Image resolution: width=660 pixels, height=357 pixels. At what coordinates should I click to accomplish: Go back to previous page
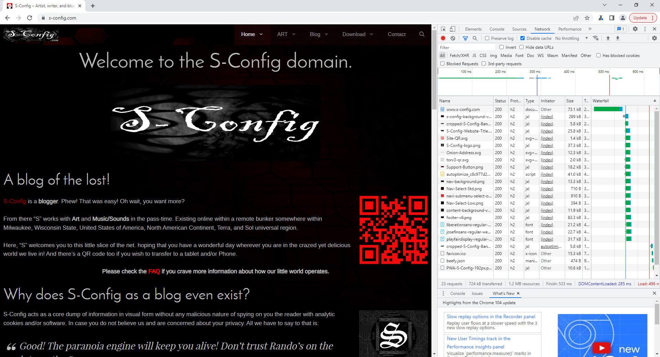[x=8, y=18]
